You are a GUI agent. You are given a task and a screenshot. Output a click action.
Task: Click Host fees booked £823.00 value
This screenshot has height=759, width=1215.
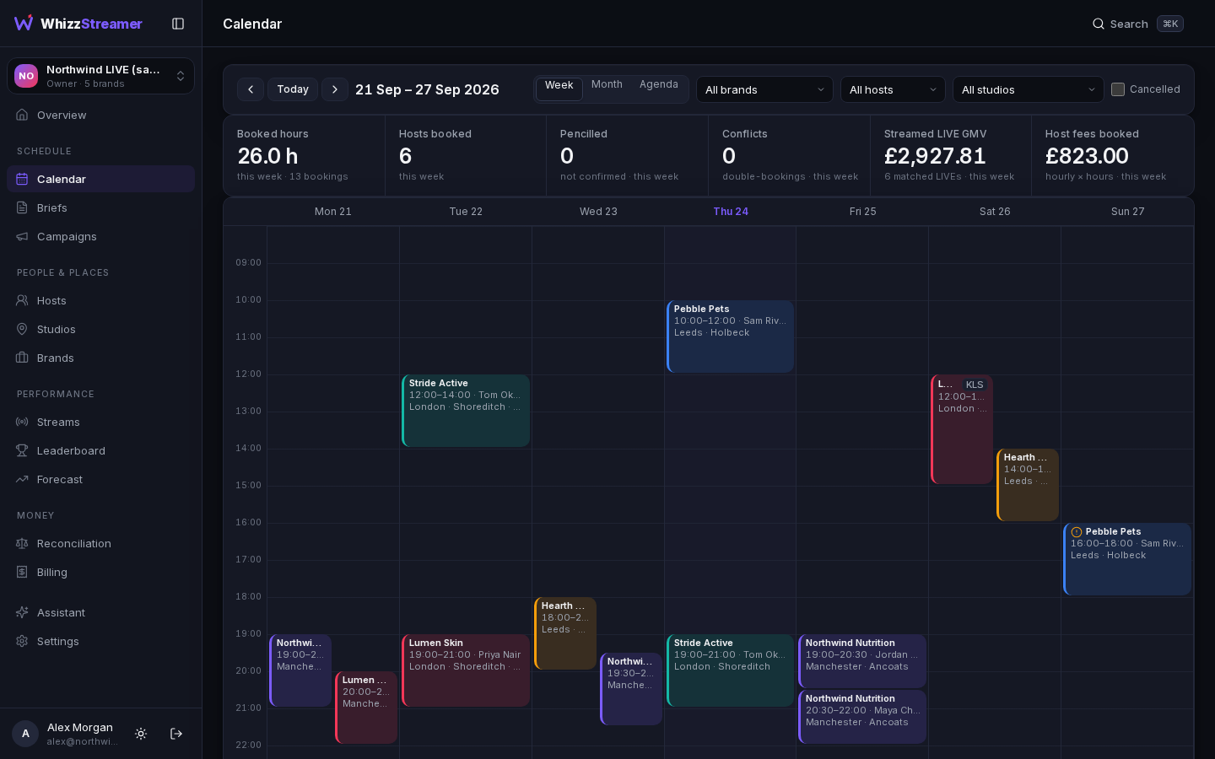point(1087,156)
